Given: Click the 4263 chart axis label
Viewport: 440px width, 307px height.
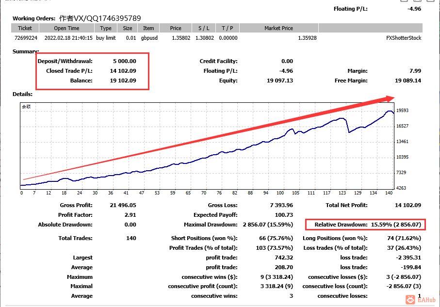Looking at the screenshot, I should tap(401, 188).
